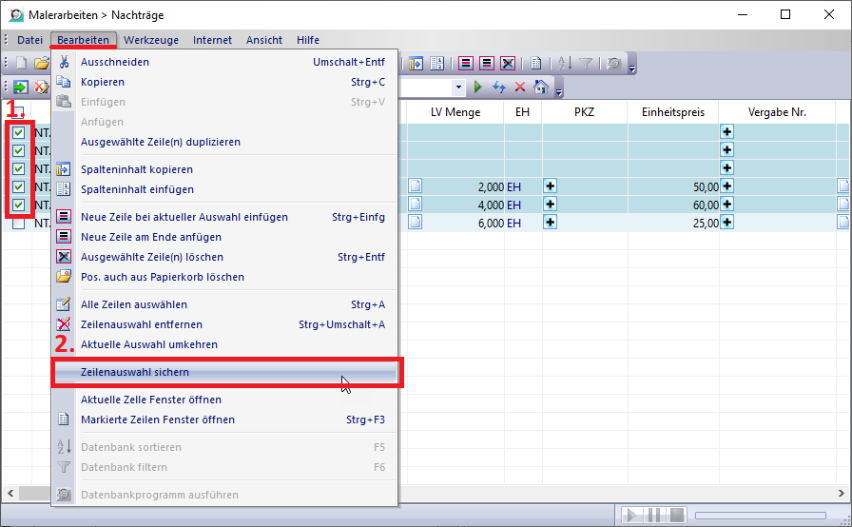852x527 pixels.
Task: Uncheck the first row checkbox
Action: point(18,132)
